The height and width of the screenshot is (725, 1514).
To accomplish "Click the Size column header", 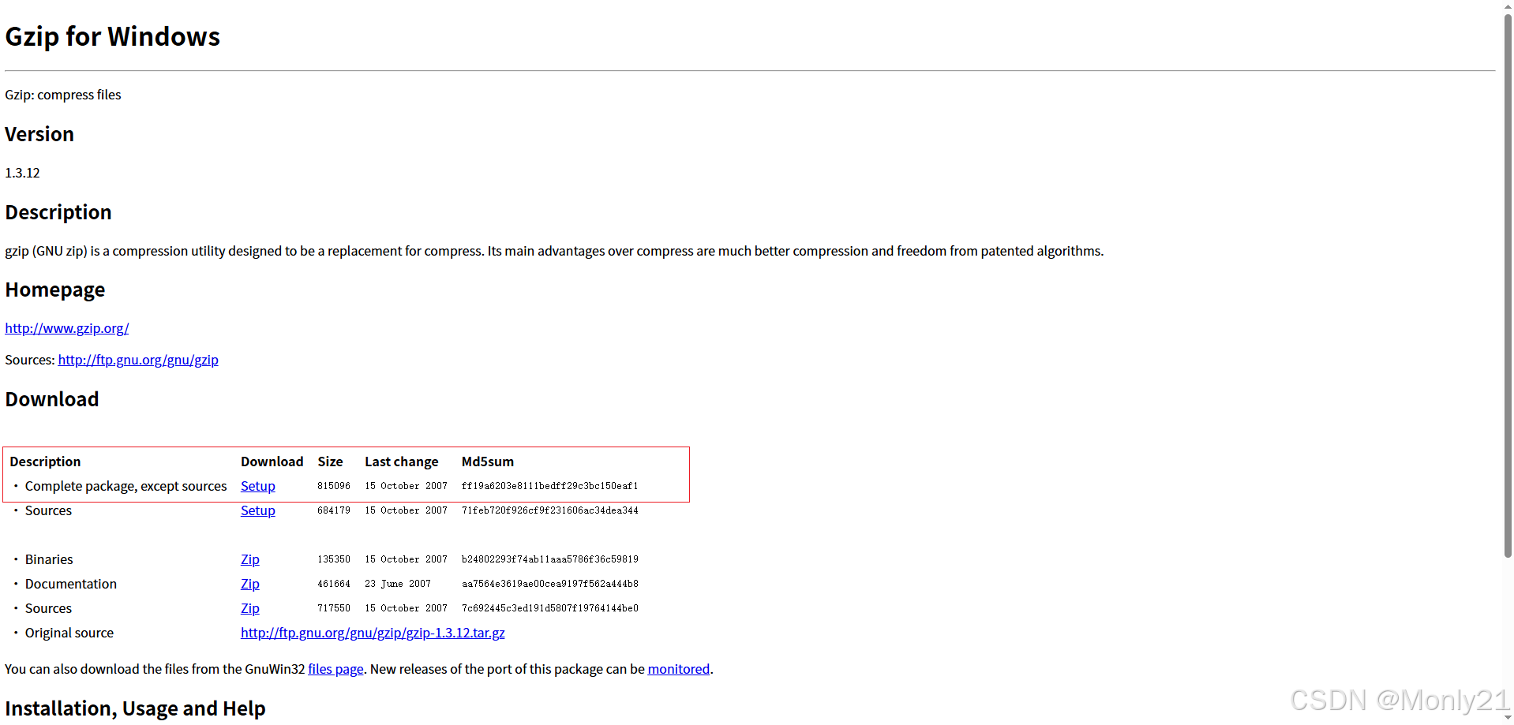I will [330, 462].
